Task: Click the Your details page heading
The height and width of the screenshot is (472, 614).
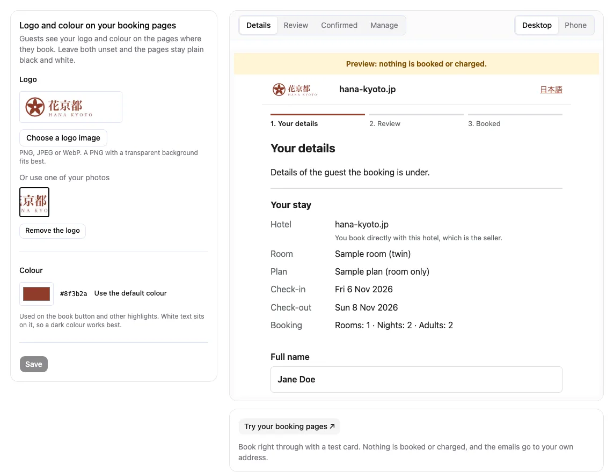Action: pyautogui.click(x=303, y=149)
